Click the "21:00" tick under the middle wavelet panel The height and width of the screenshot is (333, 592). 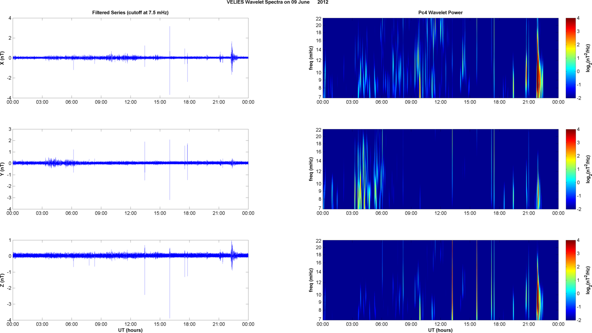pyautogui.click(x=529, y=213)
